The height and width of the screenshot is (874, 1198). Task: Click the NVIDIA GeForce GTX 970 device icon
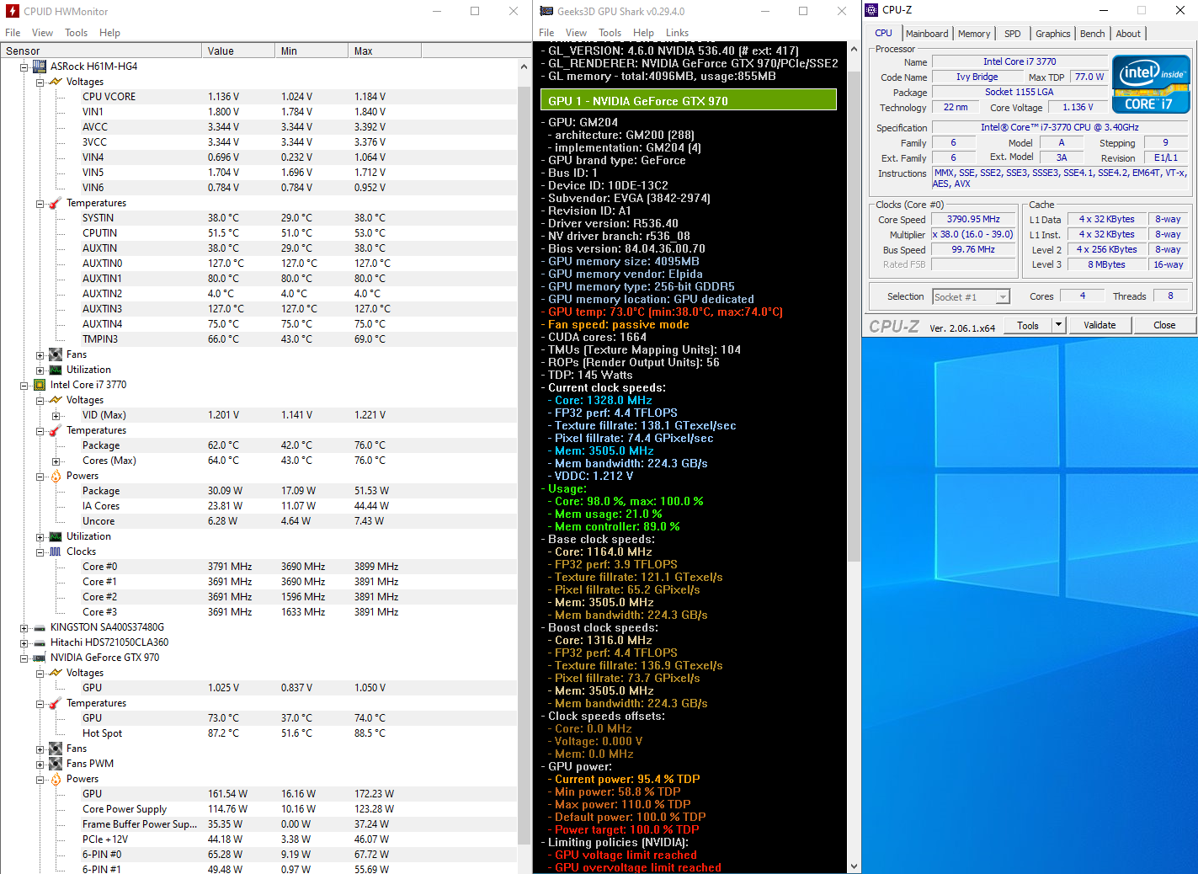pyautogui.click(x=40, y=658)
